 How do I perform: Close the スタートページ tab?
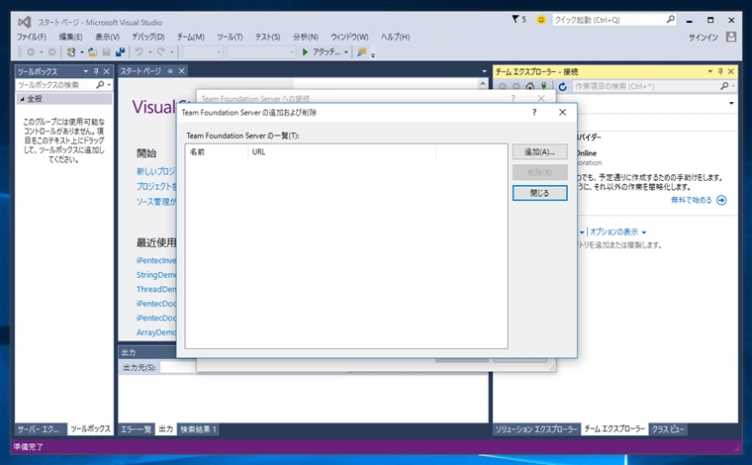[x=181, y=71]
